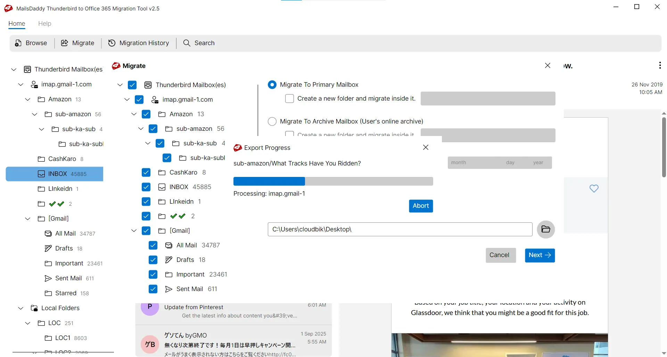667x357 pixels.
Task: Click the export progress bar
Action: [333, 181]
